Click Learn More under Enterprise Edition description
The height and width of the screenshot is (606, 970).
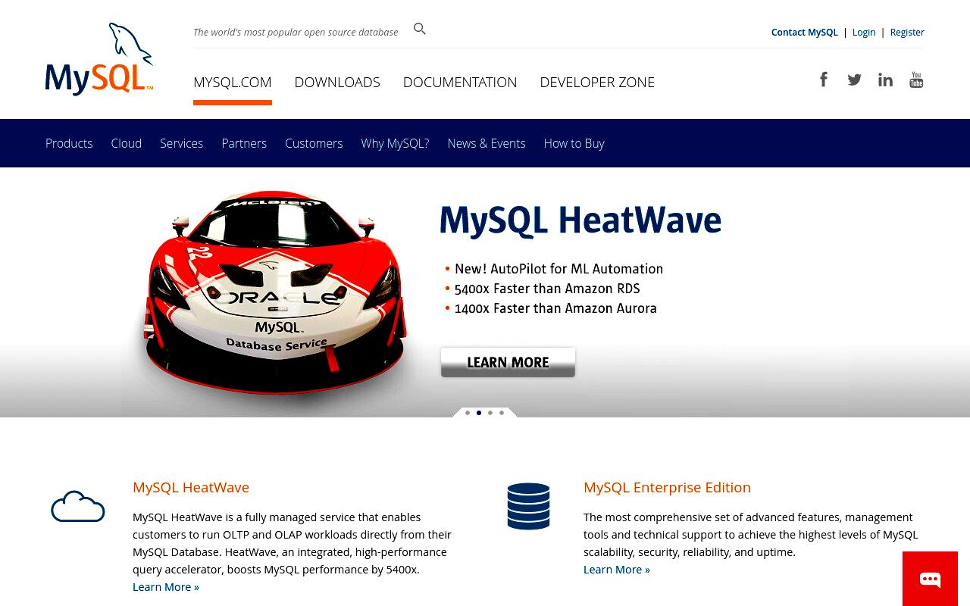(x=617, y=569)
